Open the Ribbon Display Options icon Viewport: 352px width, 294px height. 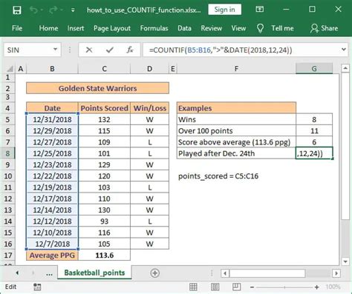pyautogui.click(x=259, y=10)
